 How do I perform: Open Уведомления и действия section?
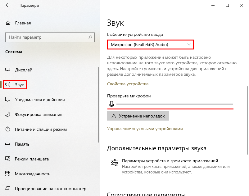pyautogui.click(x=40, y=100)
